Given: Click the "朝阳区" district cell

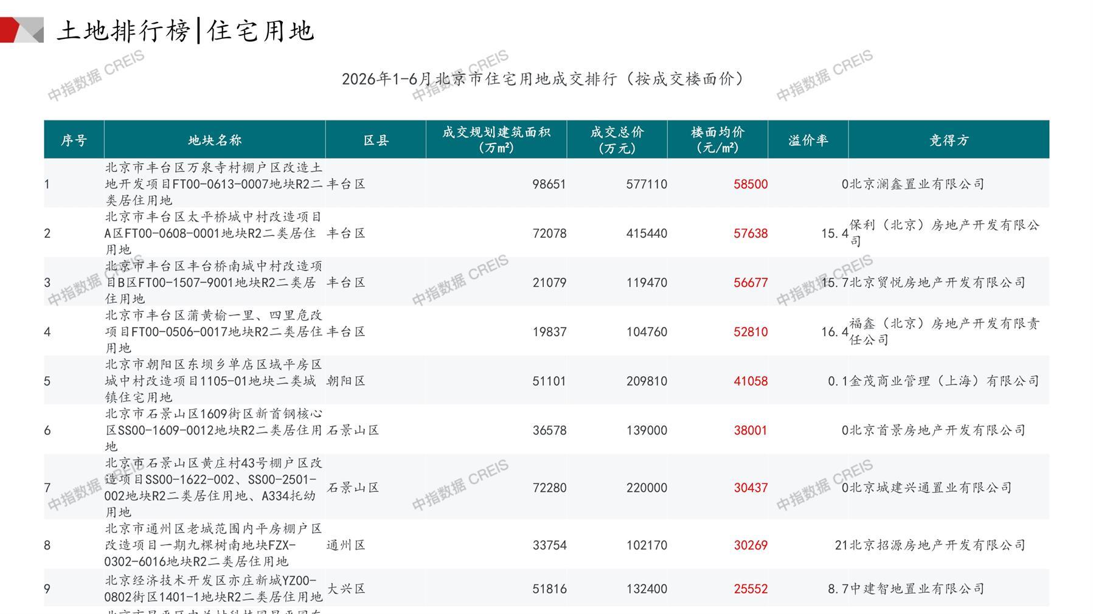Looking at the screenshot, I should pyautogui.click(x=346, y=381).
